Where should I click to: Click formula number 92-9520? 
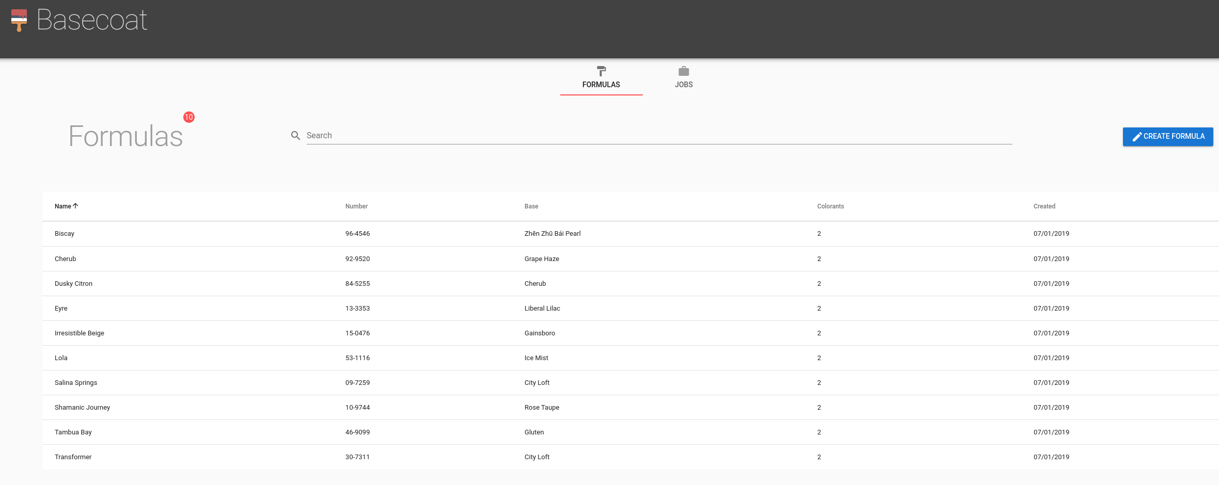click(357, 259)
